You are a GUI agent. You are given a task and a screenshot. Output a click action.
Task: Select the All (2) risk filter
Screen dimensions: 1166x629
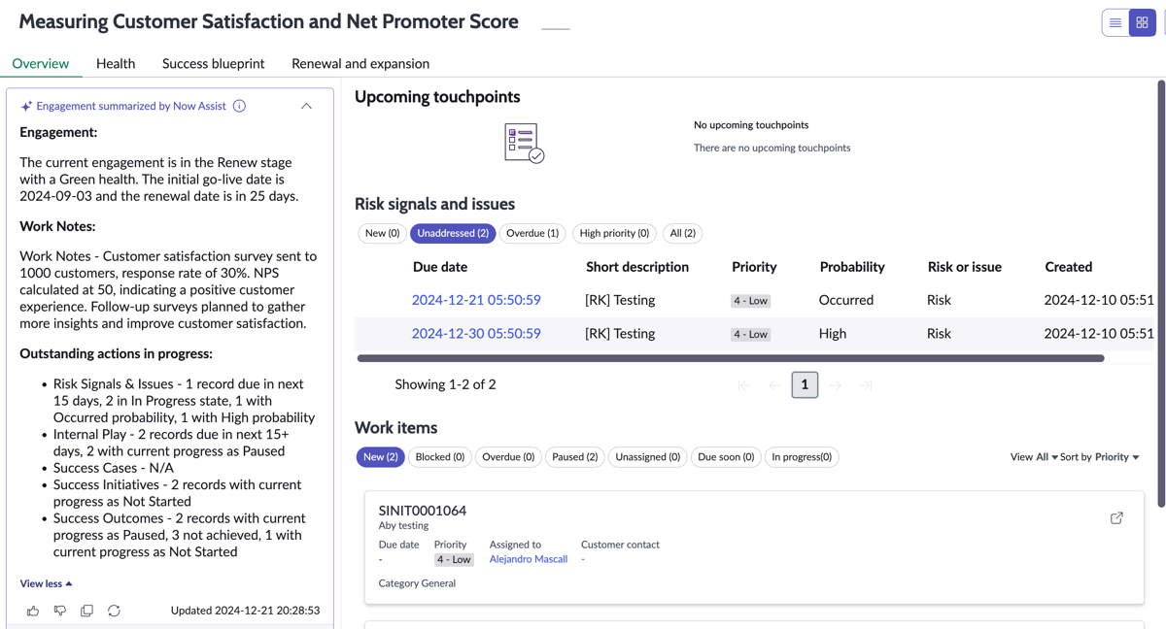point(683,233)
